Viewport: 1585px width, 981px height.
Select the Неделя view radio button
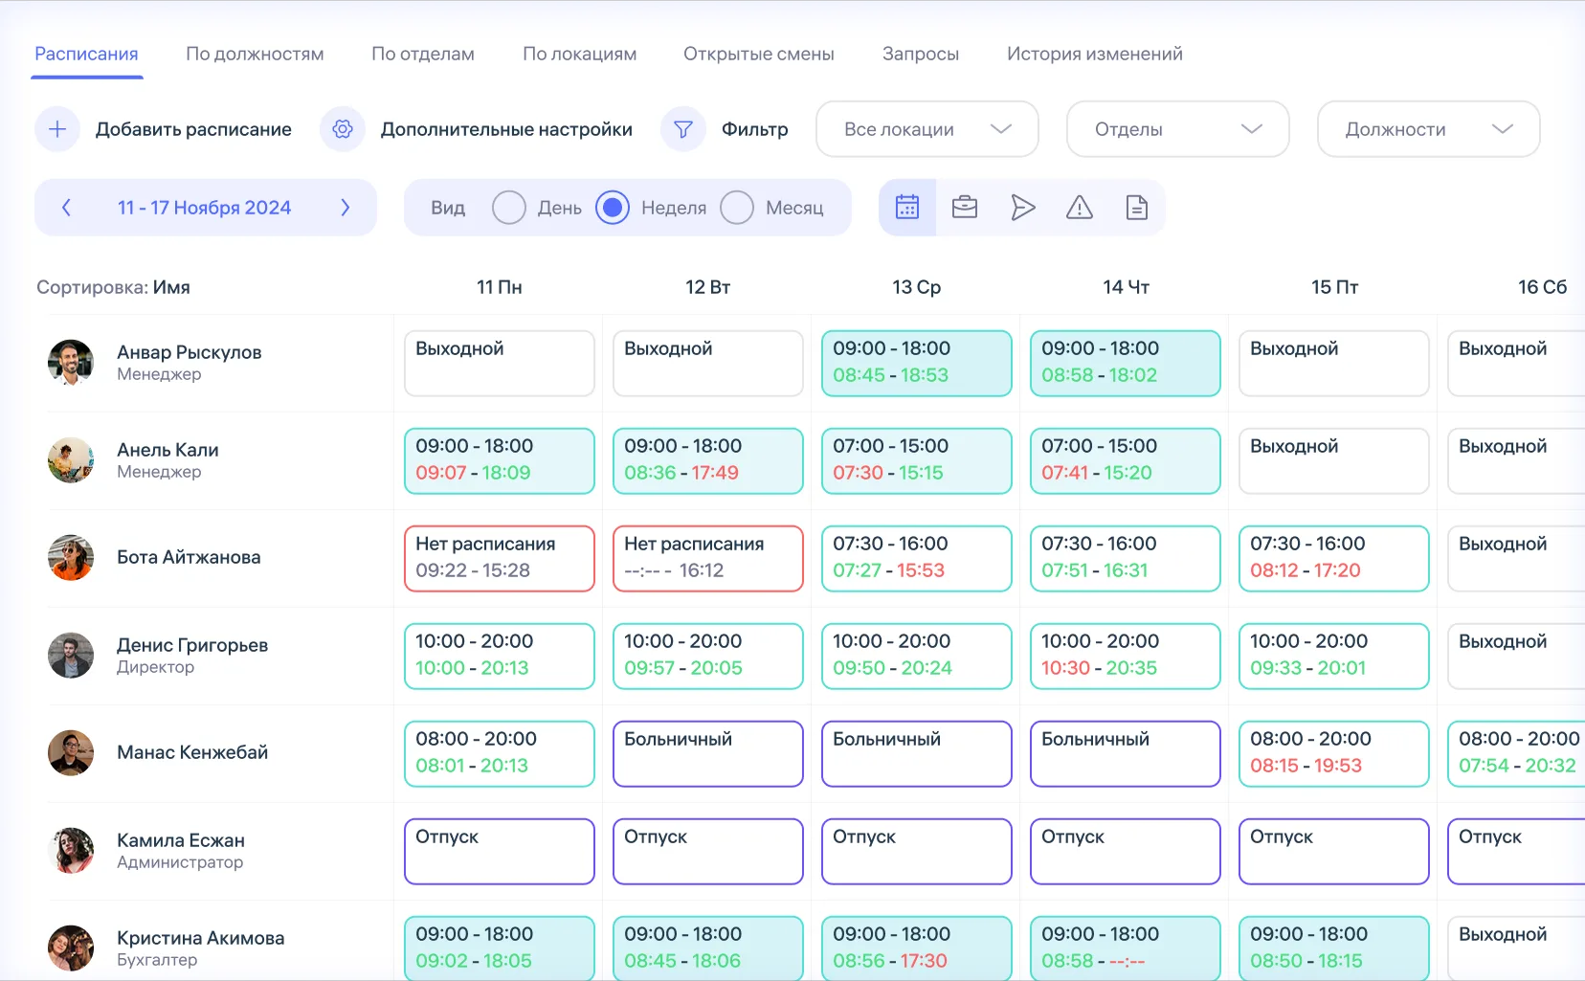click(x=613, y=207)
